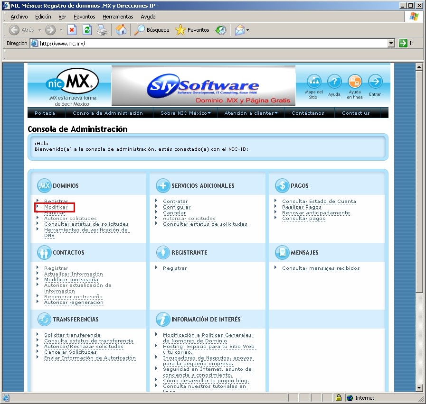Click the Mail envelope icon
This screenshot has width=426, height=404.
tap(240, 30)
